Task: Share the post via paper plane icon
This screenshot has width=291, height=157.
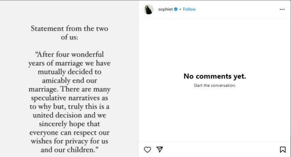Action: click(160, 150)
